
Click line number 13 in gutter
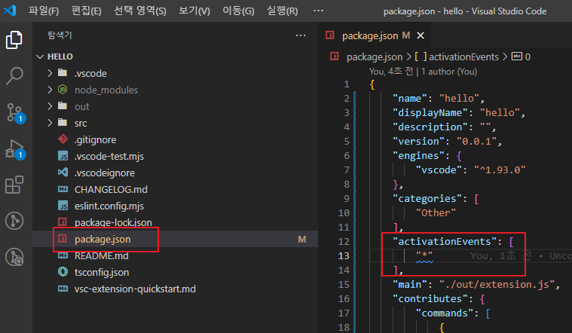tap(344, 255)
